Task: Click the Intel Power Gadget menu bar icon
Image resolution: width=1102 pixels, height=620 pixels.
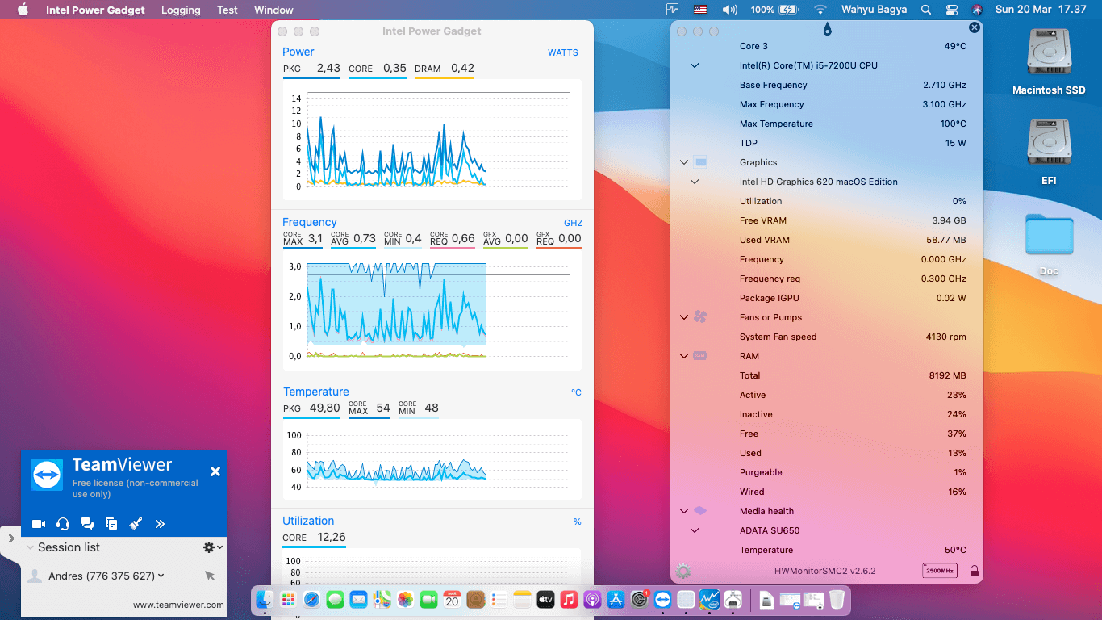Action: pyautogui.click(x=673, y=10)
